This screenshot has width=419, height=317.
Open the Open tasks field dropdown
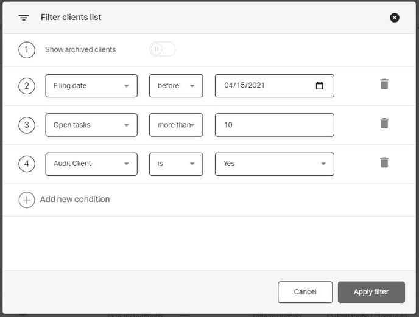91,125
